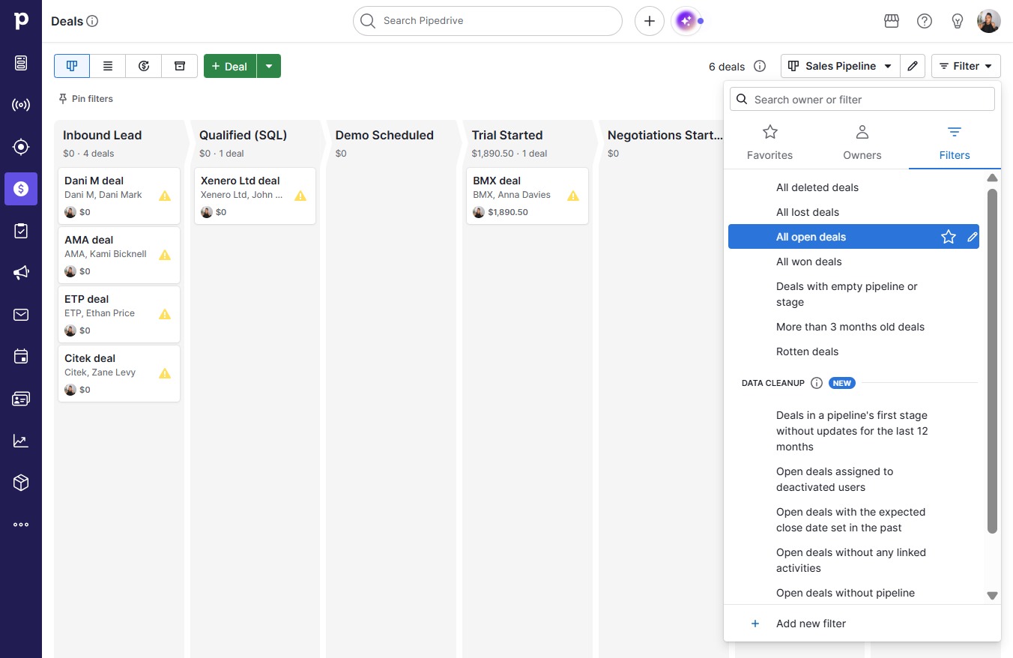Select the Filters tab
This screenshot has height=658, width=1013.
(x=955, y=142)
